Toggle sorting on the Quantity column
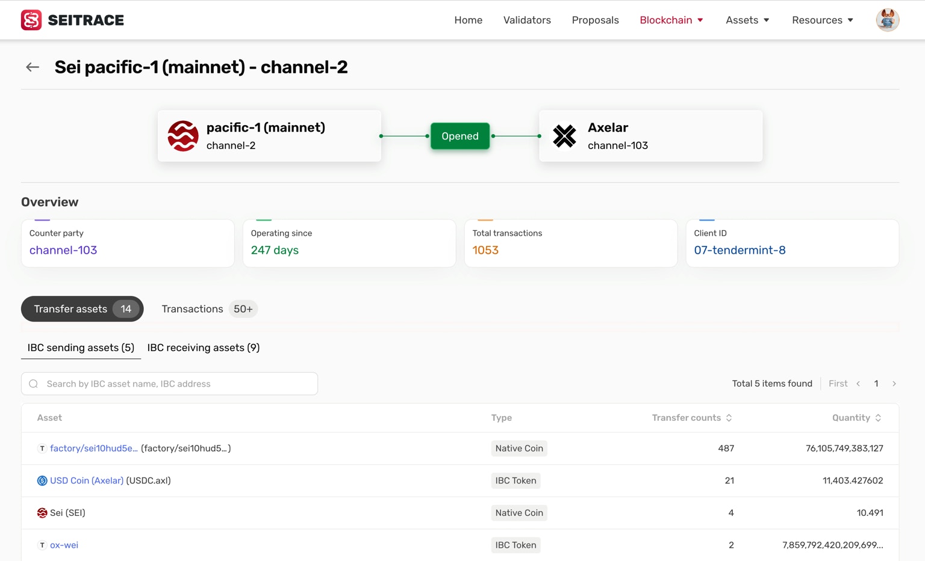Screen dimensions: 925x561 pos(878,417)
